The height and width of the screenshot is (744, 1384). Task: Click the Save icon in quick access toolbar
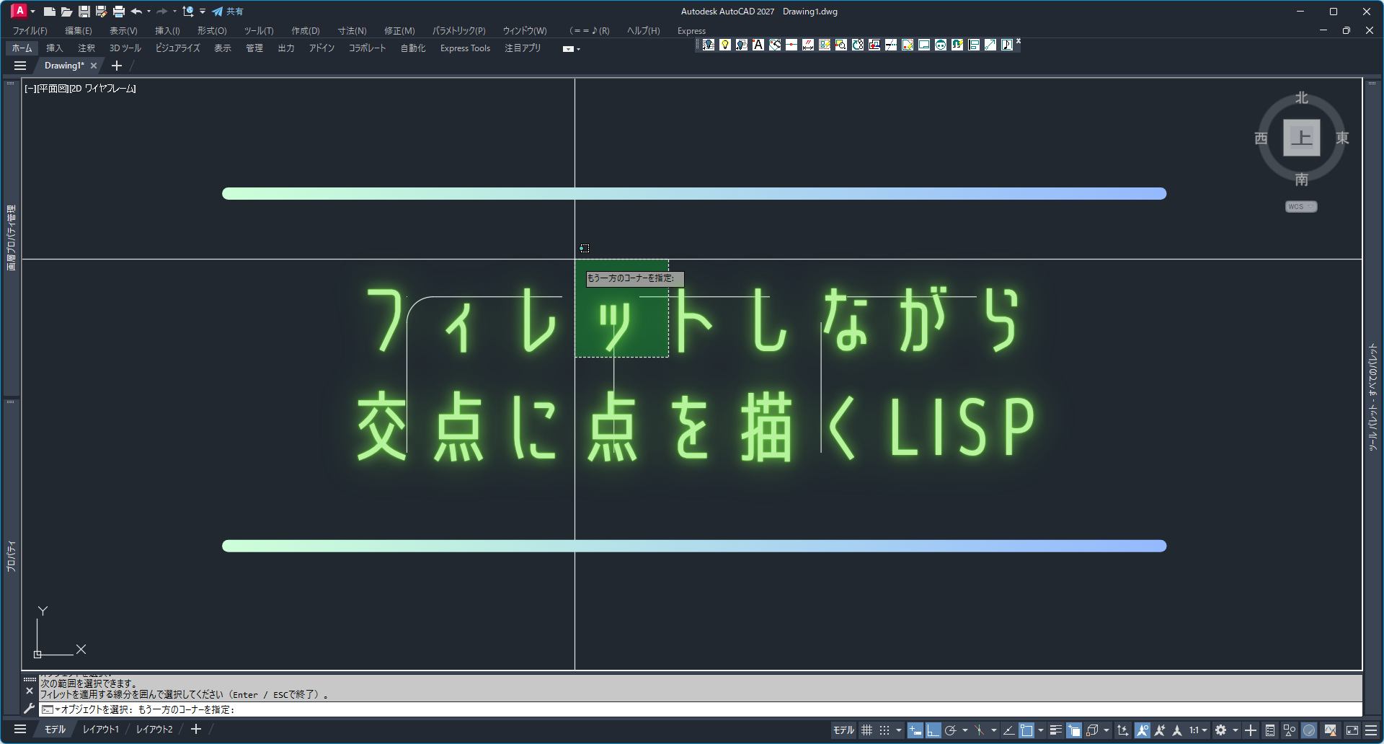point(84,12)
